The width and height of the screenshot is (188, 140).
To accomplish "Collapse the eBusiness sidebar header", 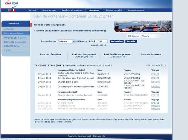I will coord(16,24).
